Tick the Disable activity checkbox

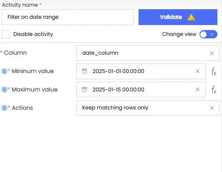tap(6, 34)
